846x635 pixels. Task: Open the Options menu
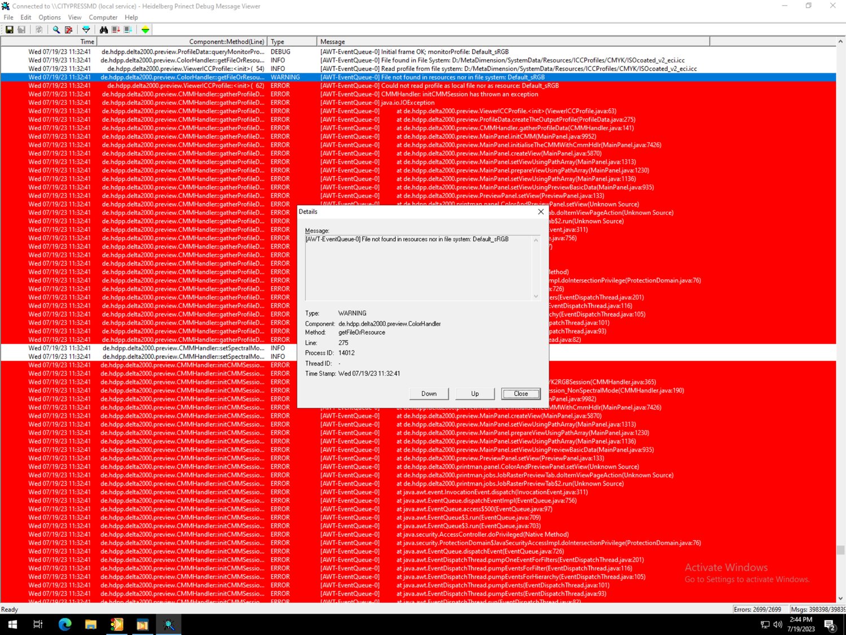click(50, 17)
